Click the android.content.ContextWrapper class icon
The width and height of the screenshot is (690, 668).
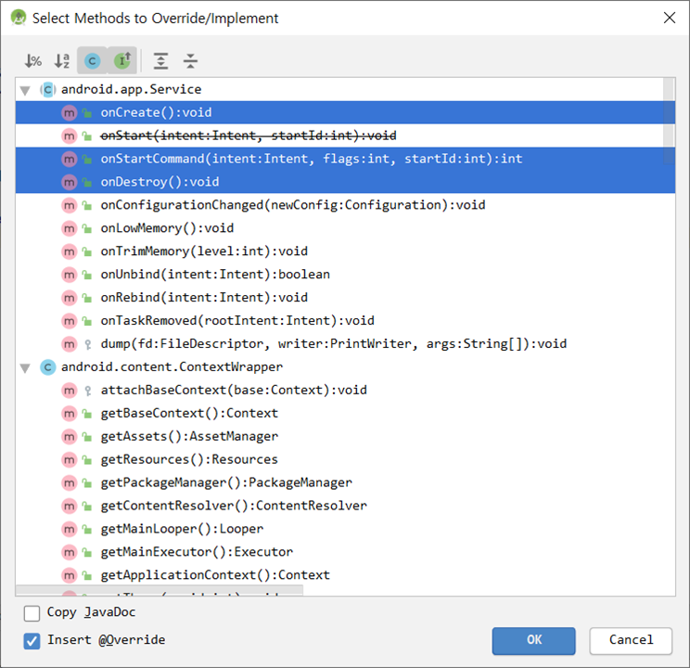pyautogui.click(x=48, y=367)
